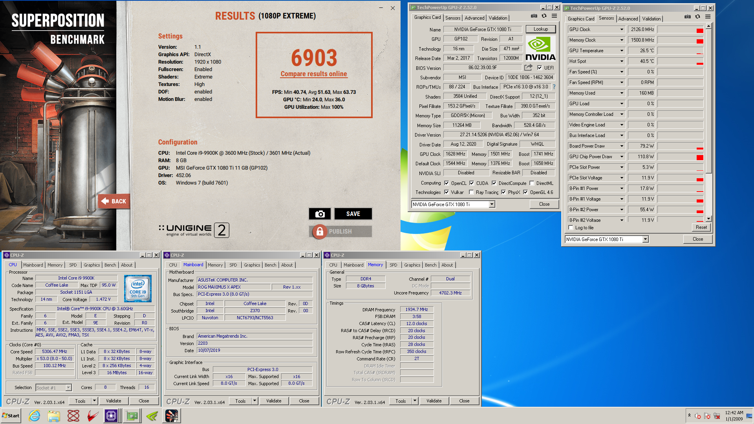Click the Intel Core i9 badge in CPU-Z
Screen dimensions: 754x424
[x=138, y=289]
